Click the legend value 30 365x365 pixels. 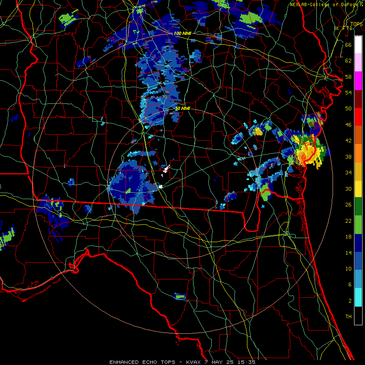348,189
